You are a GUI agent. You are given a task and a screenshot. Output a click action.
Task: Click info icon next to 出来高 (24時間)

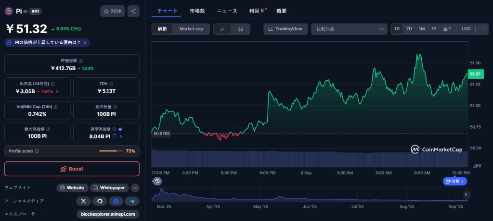click(52, 84)
